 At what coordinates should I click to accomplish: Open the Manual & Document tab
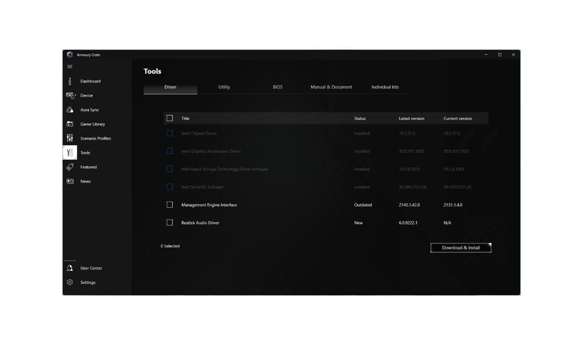point(331,87)
